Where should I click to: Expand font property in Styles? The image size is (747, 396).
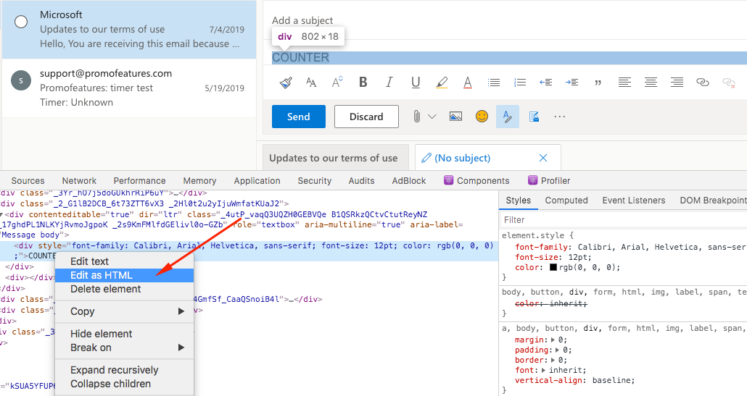[x=544, y=371]
